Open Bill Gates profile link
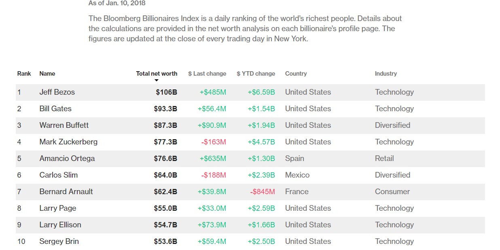Image resolution: width=500 pixels, height=250 pixels. [55, 109]
